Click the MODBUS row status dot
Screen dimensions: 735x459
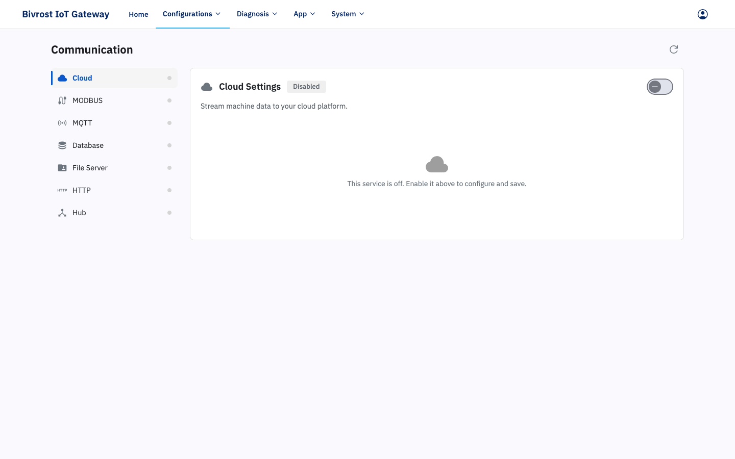pos(169,100)
